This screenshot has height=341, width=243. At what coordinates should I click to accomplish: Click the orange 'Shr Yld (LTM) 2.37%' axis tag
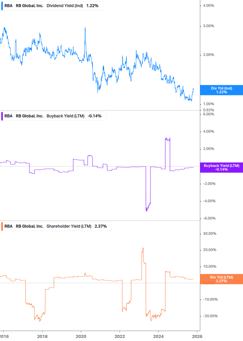pos(221,279)
